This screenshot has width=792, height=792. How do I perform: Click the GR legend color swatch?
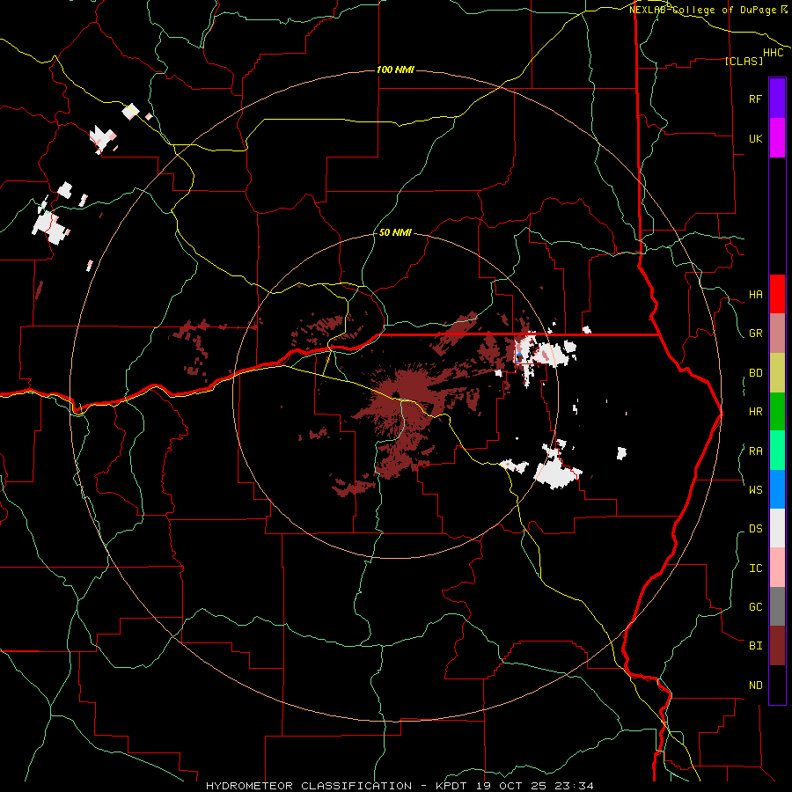pos(777,334)
